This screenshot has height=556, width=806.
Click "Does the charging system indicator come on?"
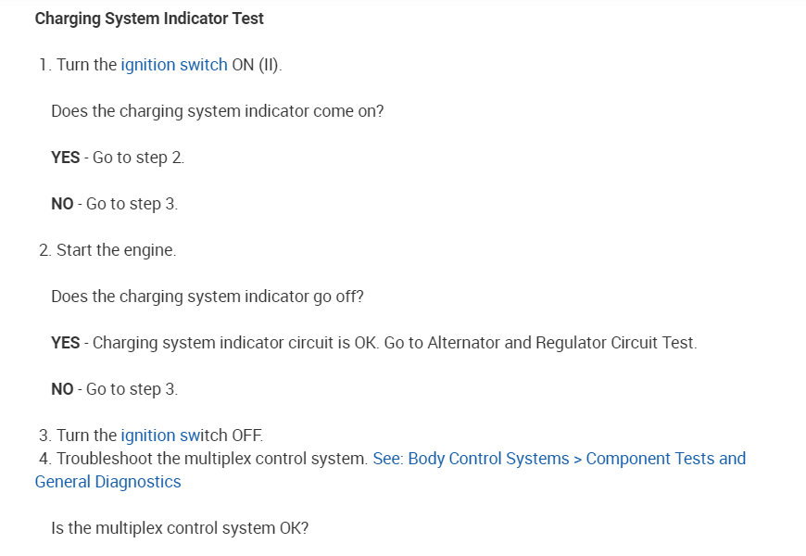(x=218, y=111)
